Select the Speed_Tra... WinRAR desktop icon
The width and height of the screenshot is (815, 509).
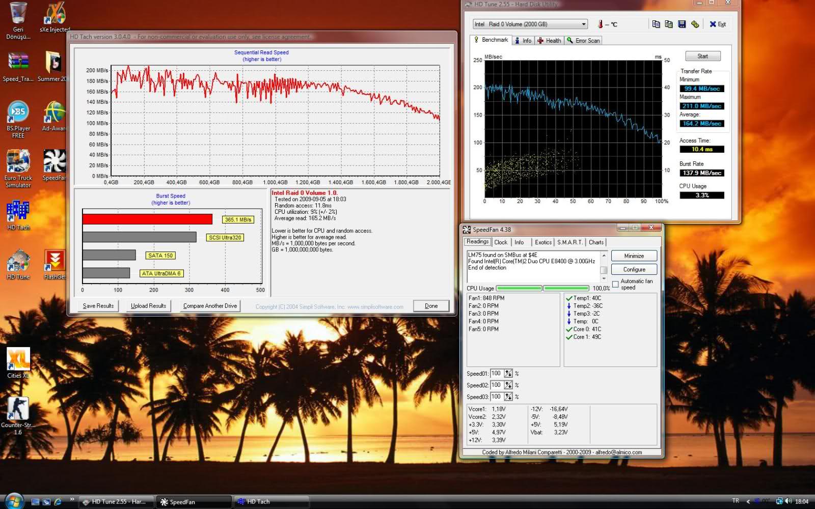18,66
